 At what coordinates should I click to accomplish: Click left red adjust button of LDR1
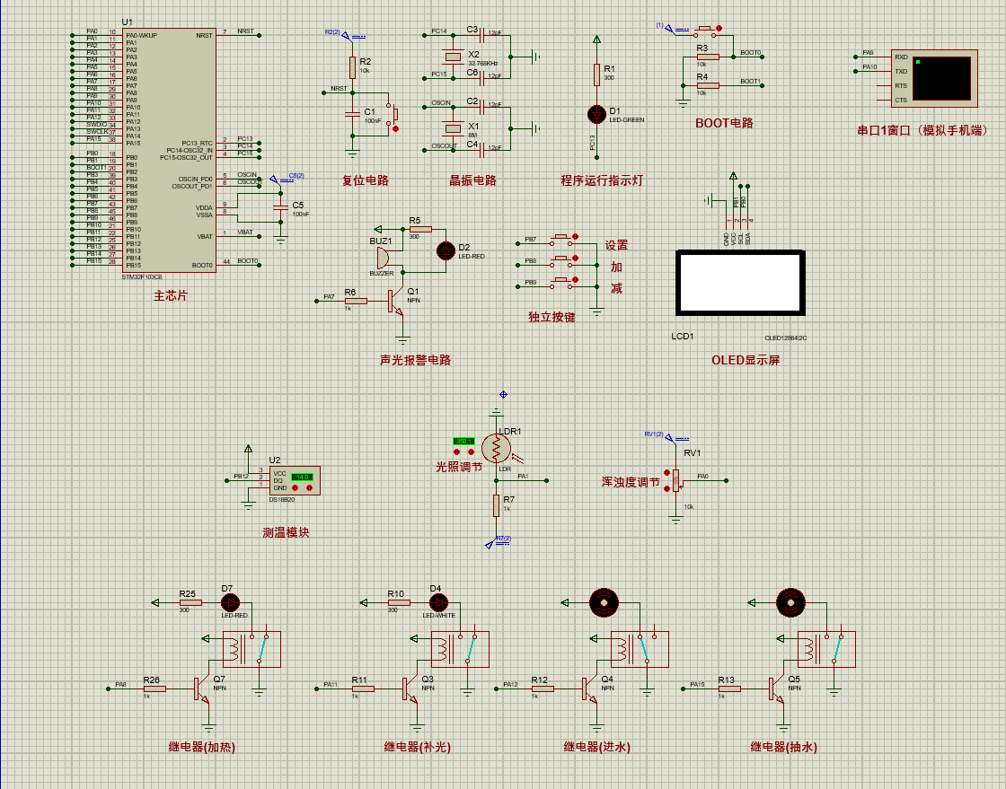tap(457, 451)
